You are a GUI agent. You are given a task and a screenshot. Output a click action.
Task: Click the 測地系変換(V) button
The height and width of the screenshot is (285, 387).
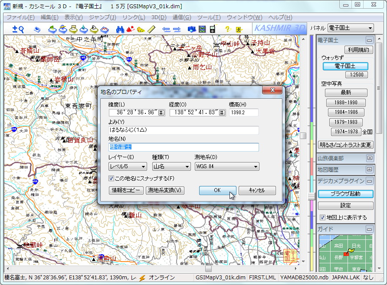(x=165, y=190)
